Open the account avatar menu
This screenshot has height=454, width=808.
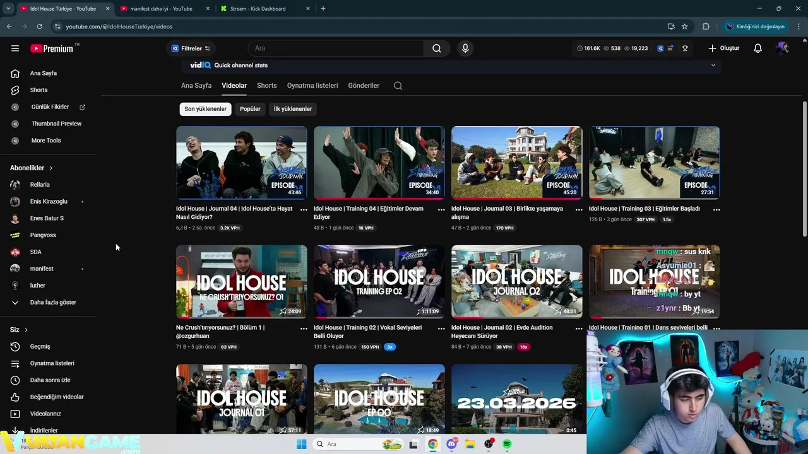pyautogui.click(x=783, y=48)
